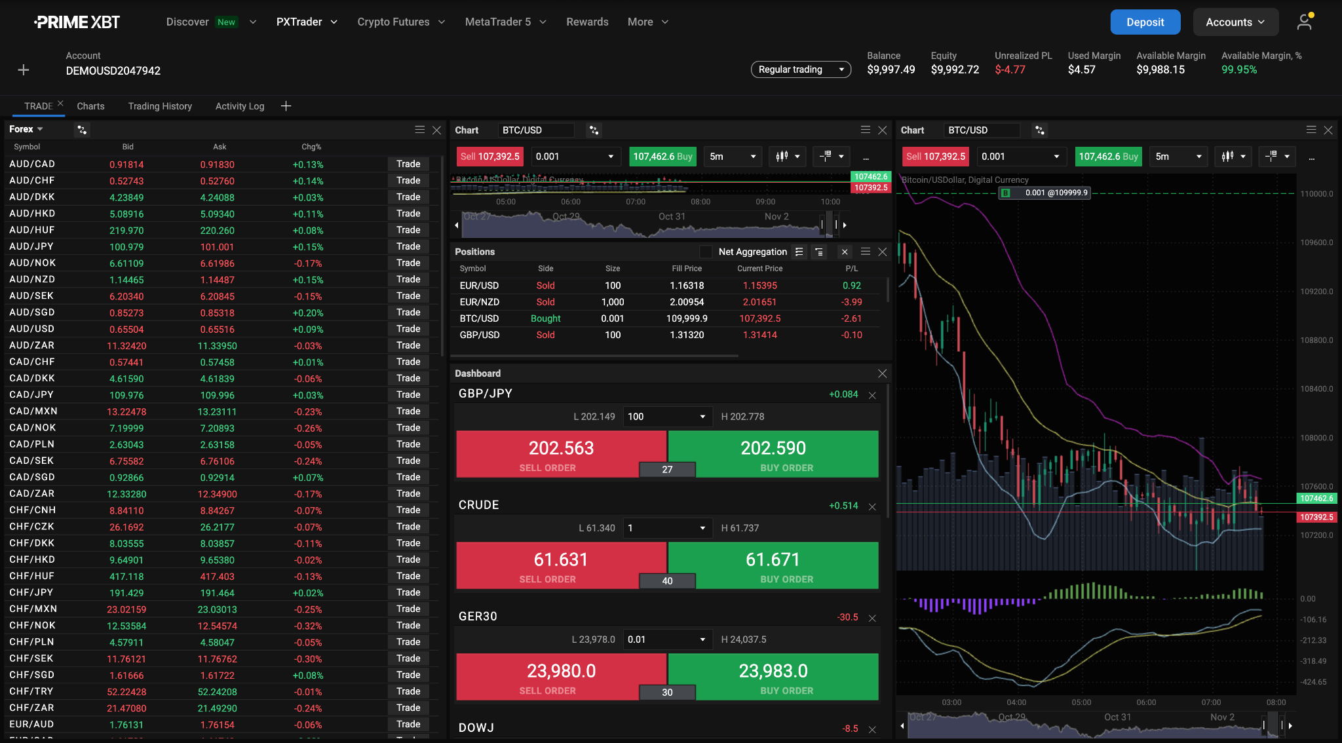
Task: Click the grouped list view icon in Positions panel
Action: [818, 252]
